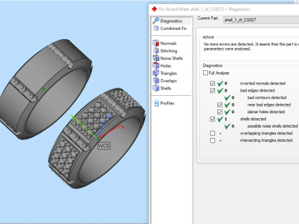
Task: Click the Noise Shells icon
Action: click(x=156, y=58)
